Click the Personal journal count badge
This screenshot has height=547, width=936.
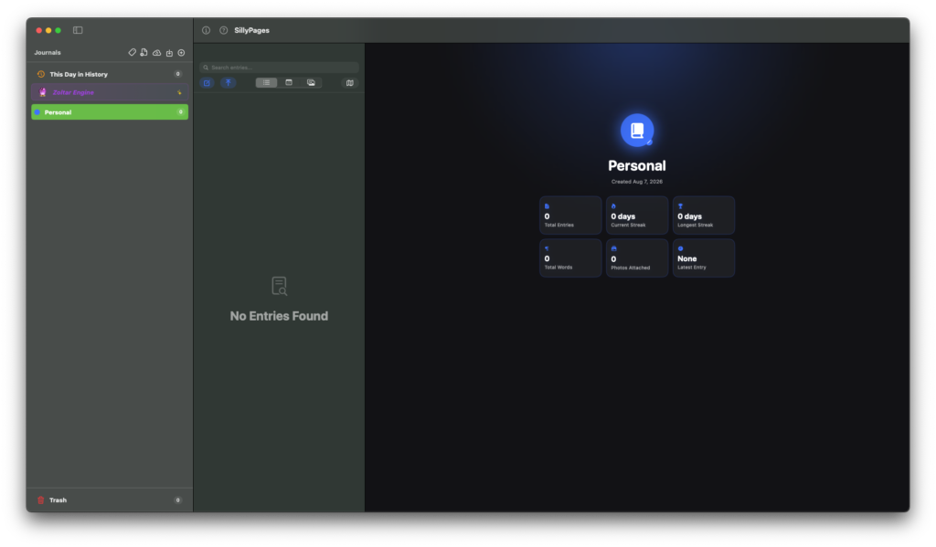tap(181, 112)
